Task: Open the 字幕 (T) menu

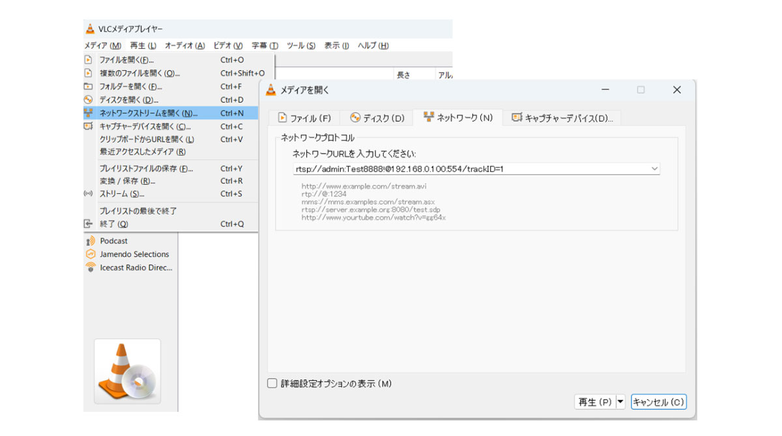Action: click(x=265, y=46)
